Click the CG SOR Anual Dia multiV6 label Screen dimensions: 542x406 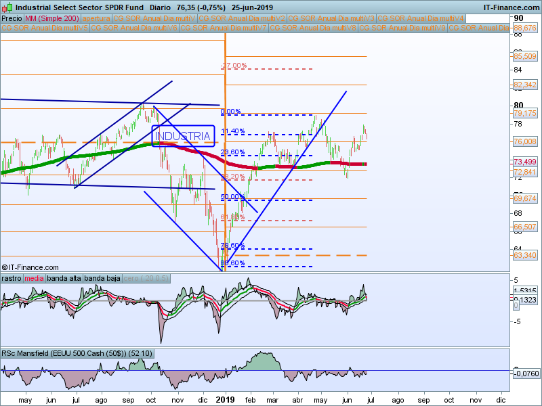click(134, 28)
